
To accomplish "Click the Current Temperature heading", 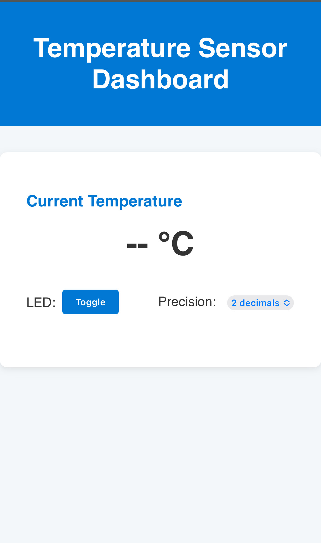I will coord(104,201).
